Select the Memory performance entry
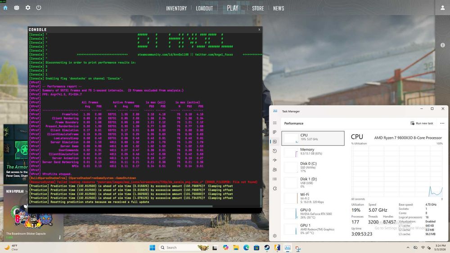This screenshot has height=253, width=450. (x=313, y=152)
